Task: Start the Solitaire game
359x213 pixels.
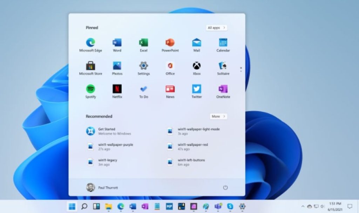Action: (223, 68)
